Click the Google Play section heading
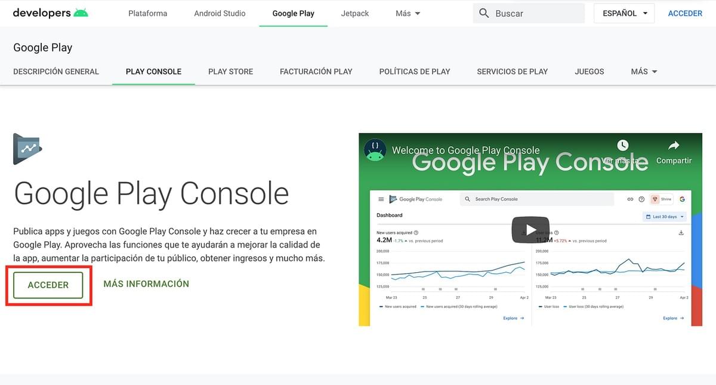 [42, 48]
